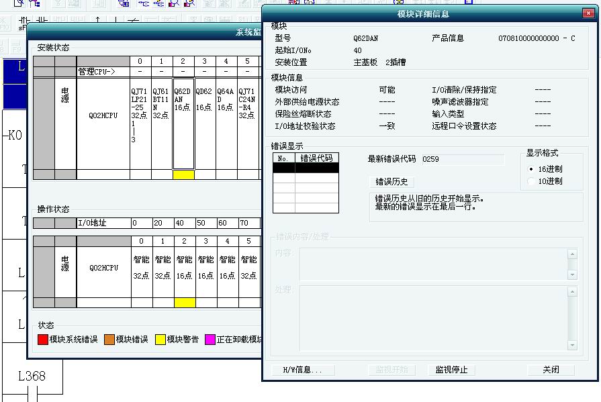Viewport: 601px width, 402px height.
Task: Select the QJ61BT11N module in slot 1
Action: 161,123
